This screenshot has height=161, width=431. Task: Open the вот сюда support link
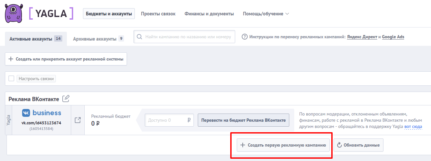click(x=413, y=127)
